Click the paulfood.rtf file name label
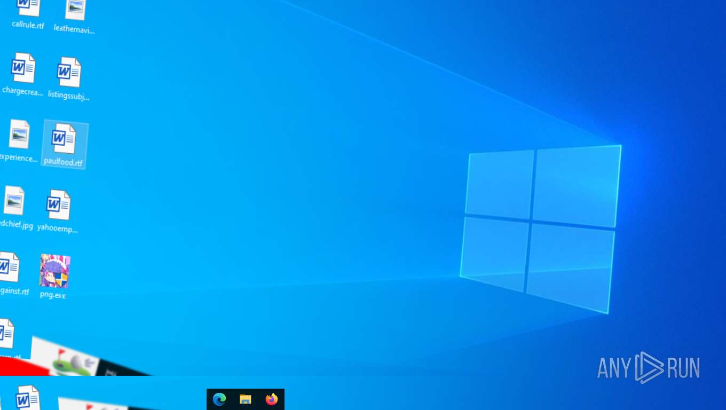The width and height of the screenshot is (726, 410). click(64, 162)
